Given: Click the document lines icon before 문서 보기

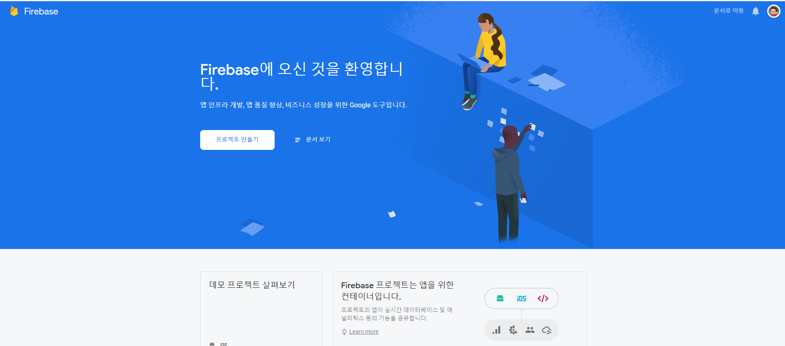Looking at the screenshot, I should [297, 140].
